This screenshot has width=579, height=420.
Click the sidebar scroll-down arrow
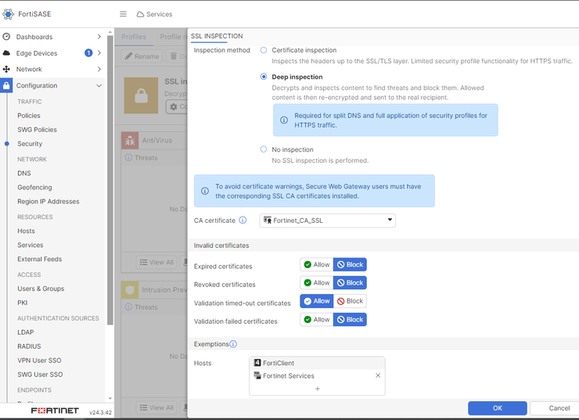(x=110, y=398)
